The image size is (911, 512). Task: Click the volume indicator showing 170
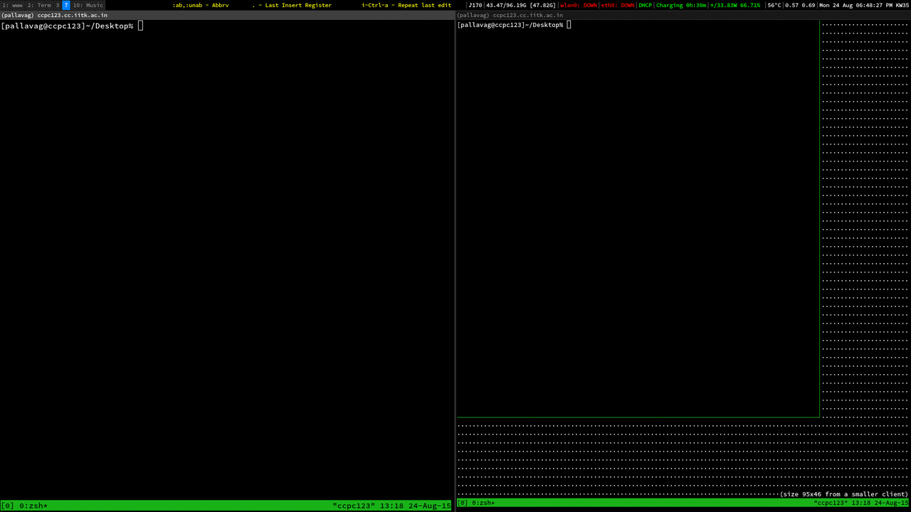pos(475,5)
